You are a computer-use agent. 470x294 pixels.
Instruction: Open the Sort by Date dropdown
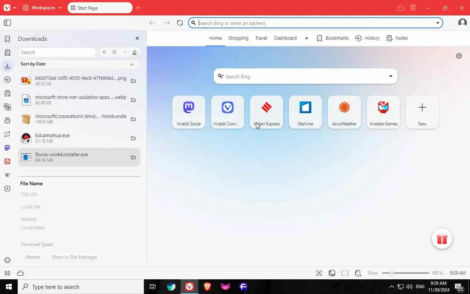coord(70,64)
